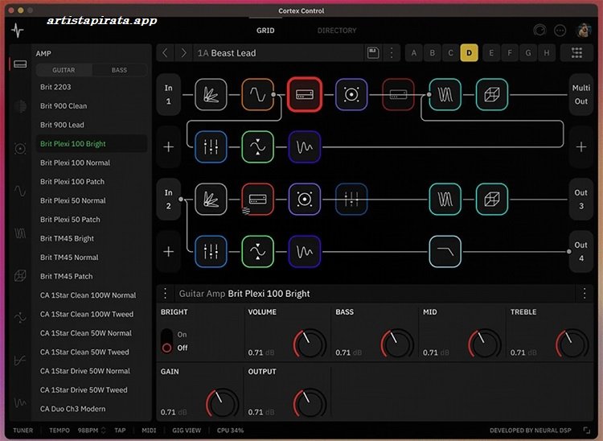Click the dimmed bypassed amp block in row one
This screenshot has height=441, width=603.
[398, 95]
